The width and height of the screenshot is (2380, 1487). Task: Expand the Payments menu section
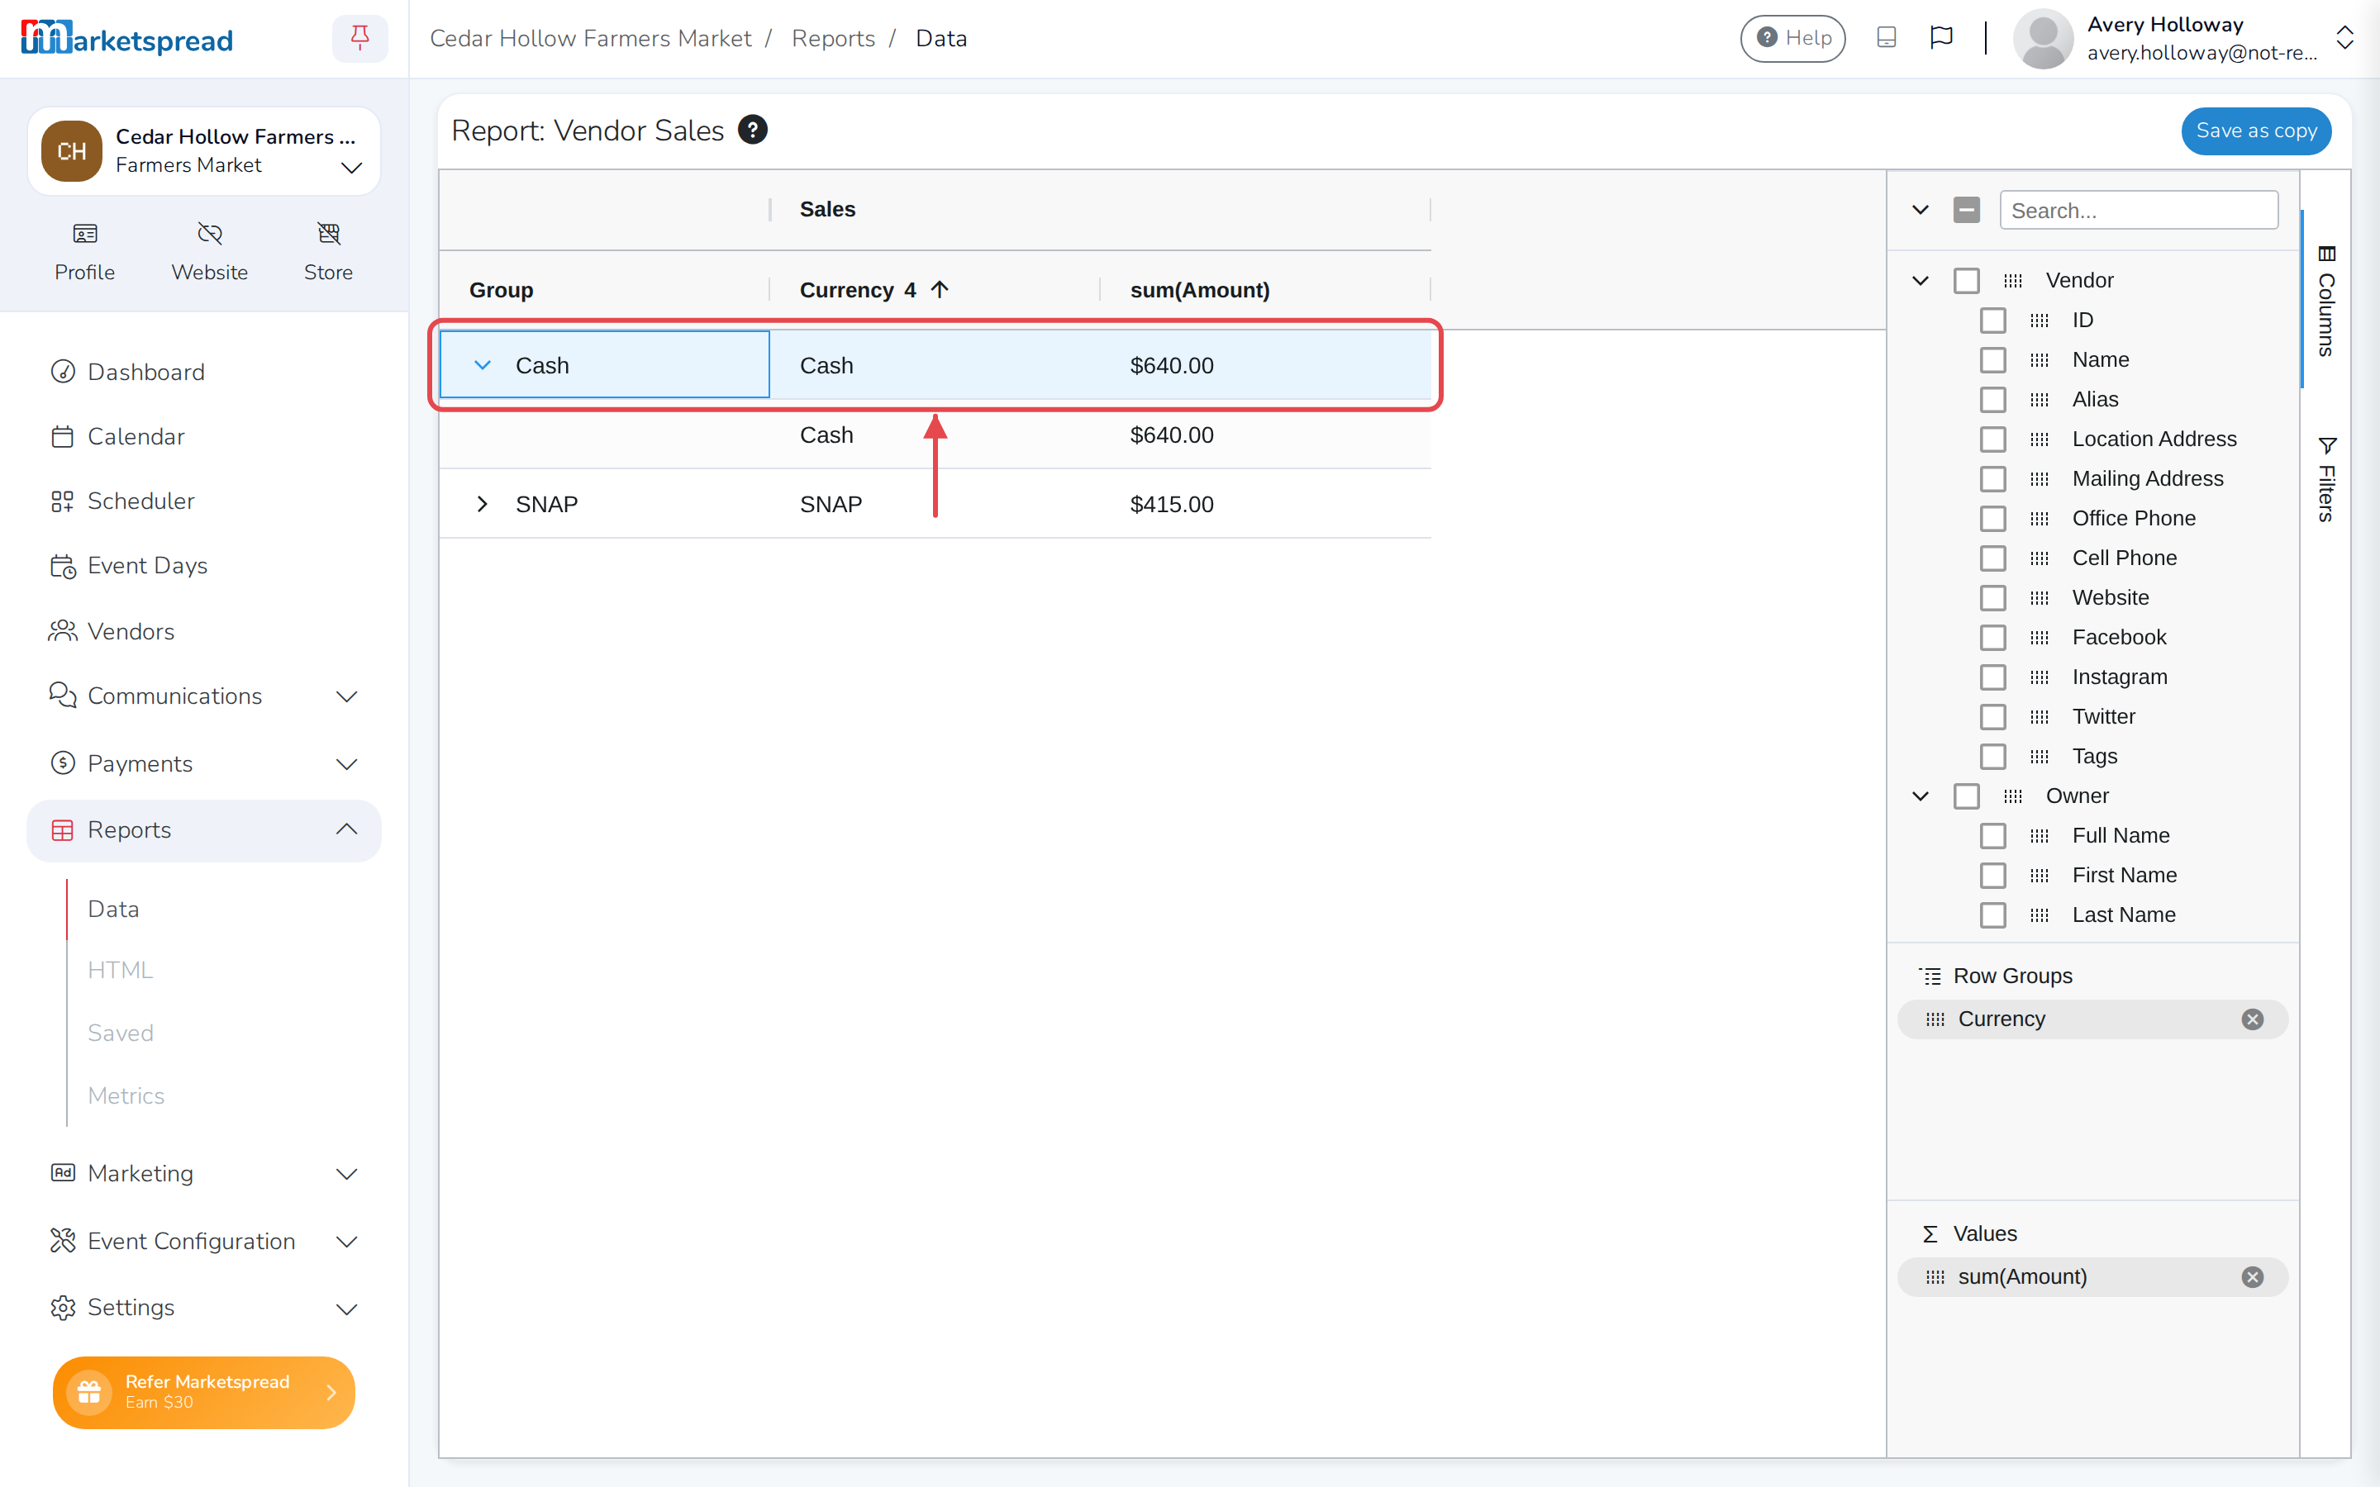pyautogui.click(x=203, y=763)
